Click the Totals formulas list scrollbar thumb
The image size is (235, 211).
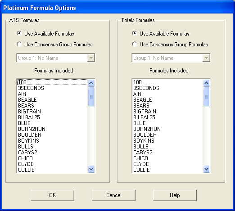[207, 97]
